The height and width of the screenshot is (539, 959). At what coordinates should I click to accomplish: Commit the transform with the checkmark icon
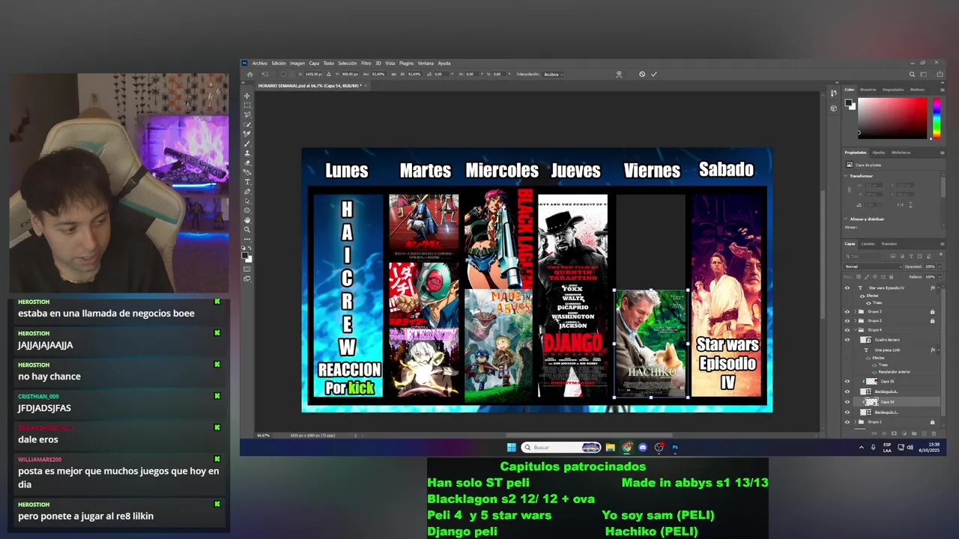click(x=654, y=74)
